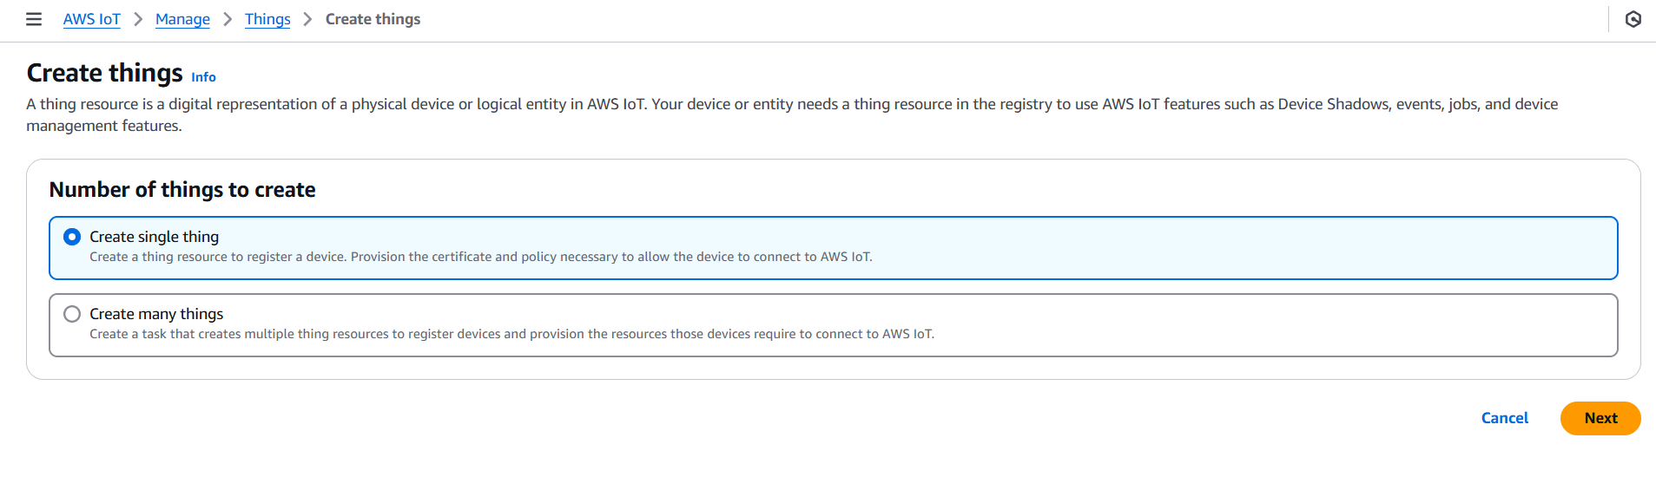Click the 'Number of things to create' heading

pyautogui.click(x=182, y=190)
